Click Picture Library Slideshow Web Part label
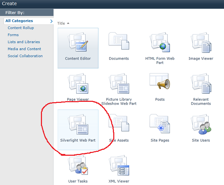This screenshot has height=185, width=224. pyautogui.click(x=119, y=101)
